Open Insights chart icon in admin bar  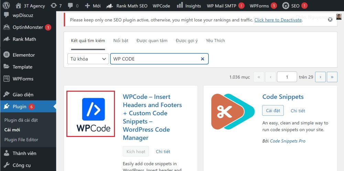[x=180, y=5]
